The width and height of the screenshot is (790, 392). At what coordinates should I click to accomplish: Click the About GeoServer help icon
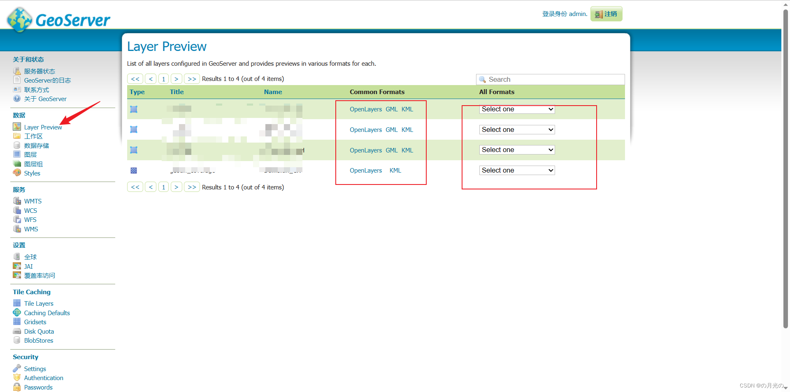[x=17, y=99]
